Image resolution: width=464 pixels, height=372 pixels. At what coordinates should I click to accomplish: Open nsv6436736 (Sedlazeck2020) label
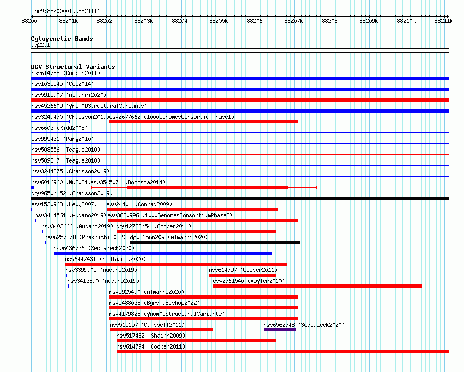[x=94, y=248]
